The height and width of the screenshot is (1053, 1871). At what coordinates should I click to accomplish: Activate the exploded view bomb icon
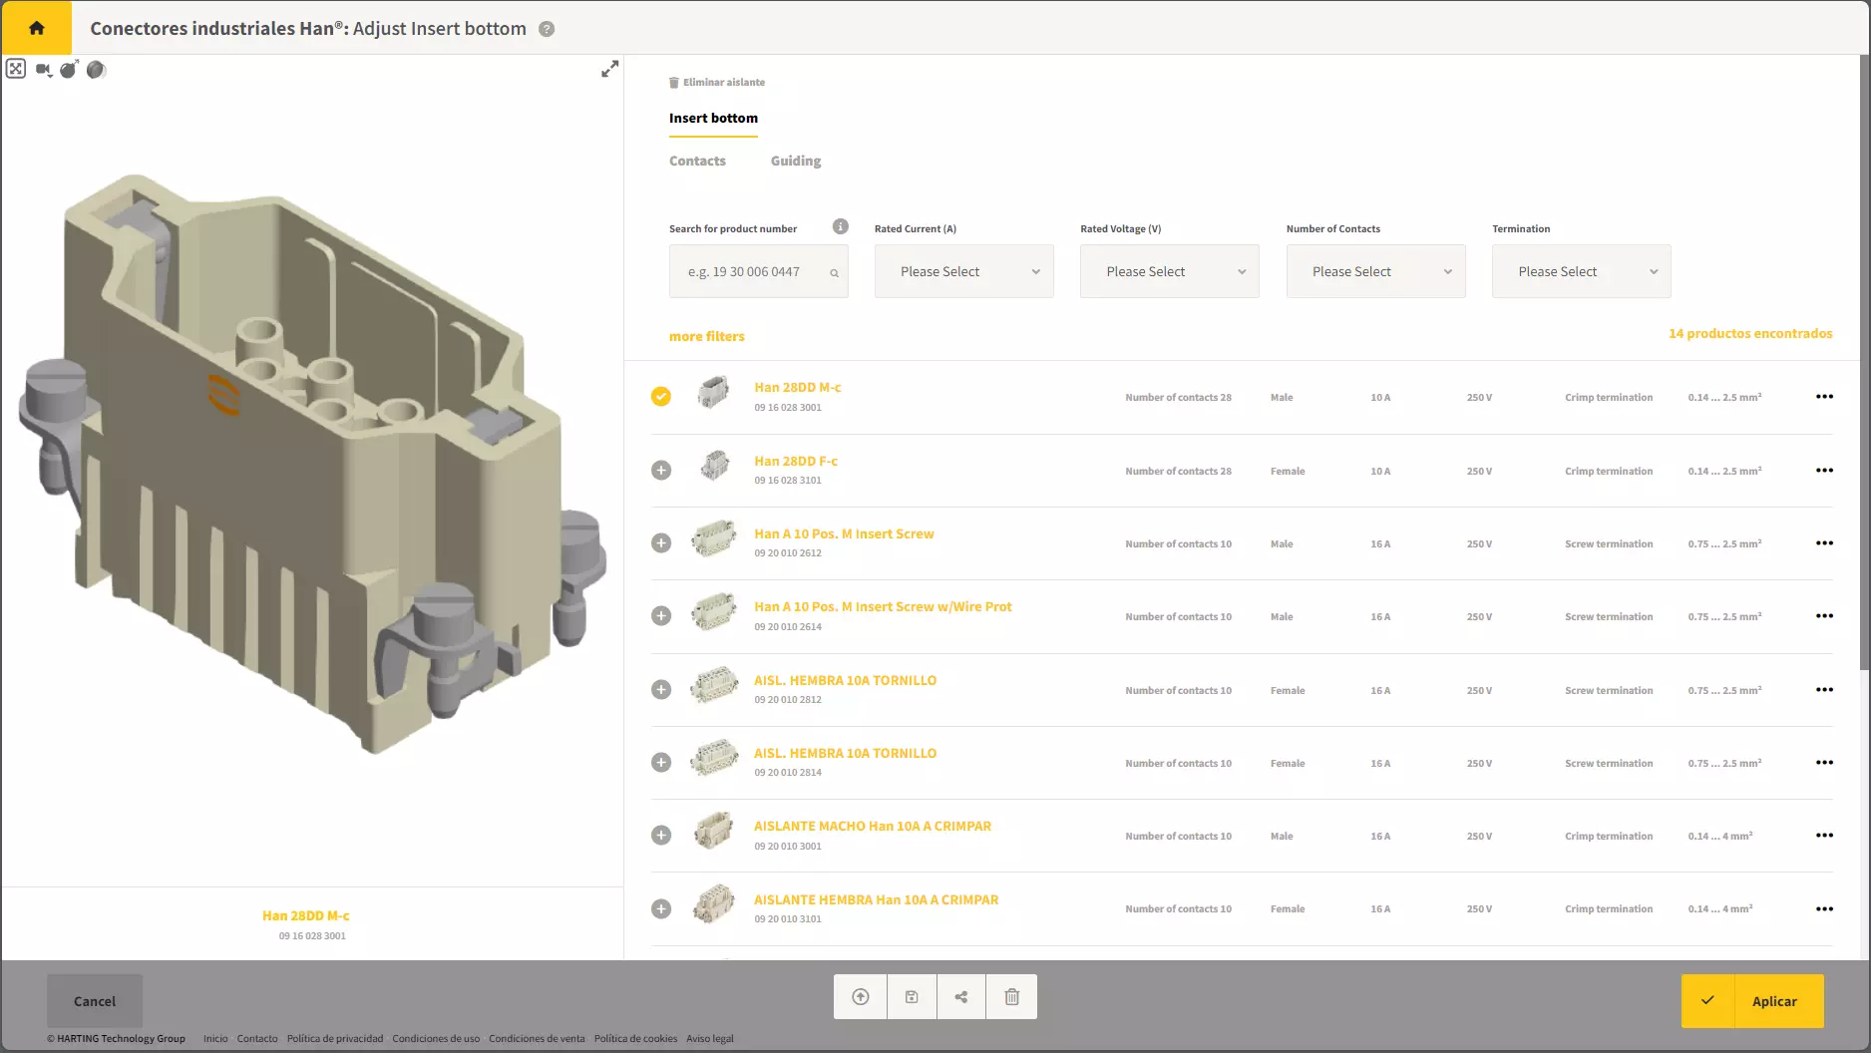click(x=69, y=69)
